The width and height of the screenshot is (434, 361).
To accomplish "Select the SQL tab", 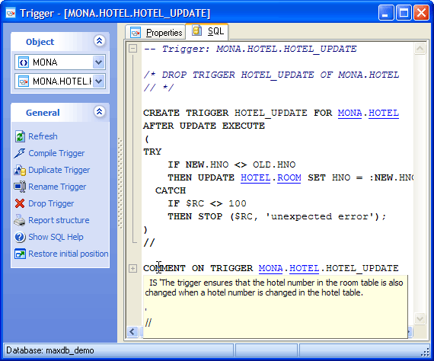I will (207, 31).
